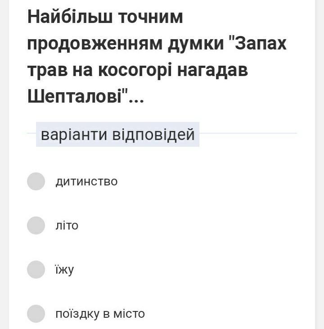
Task: Mark trip to city option as answer
Action: click(x=36, y=314)
